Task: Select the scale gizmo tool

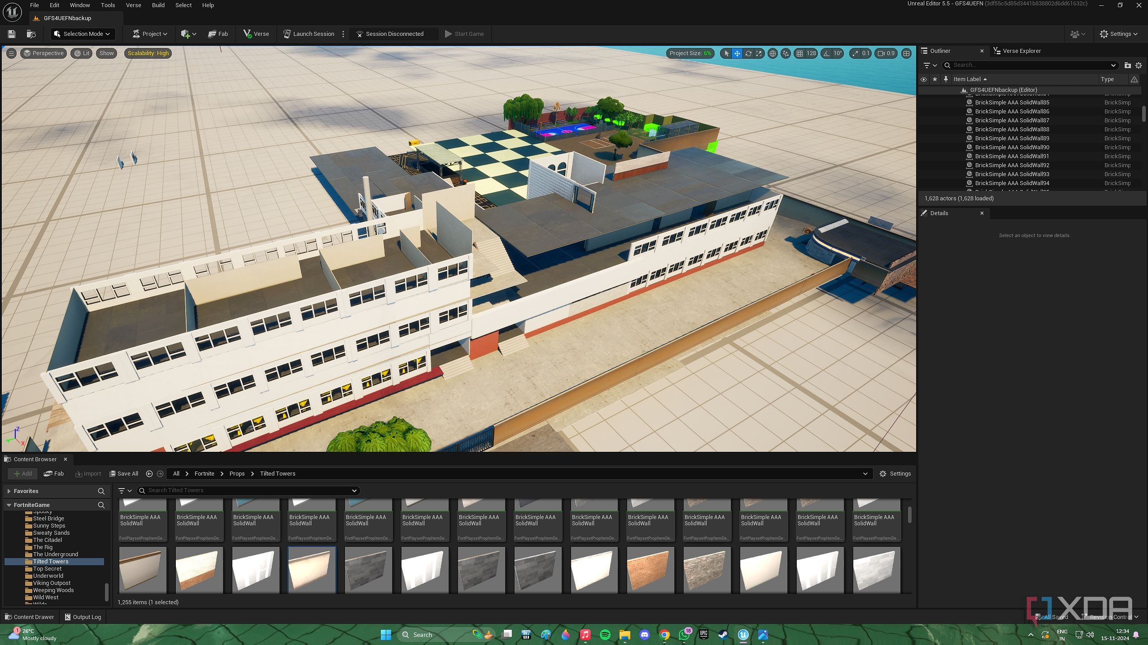Action: (759, 53)
